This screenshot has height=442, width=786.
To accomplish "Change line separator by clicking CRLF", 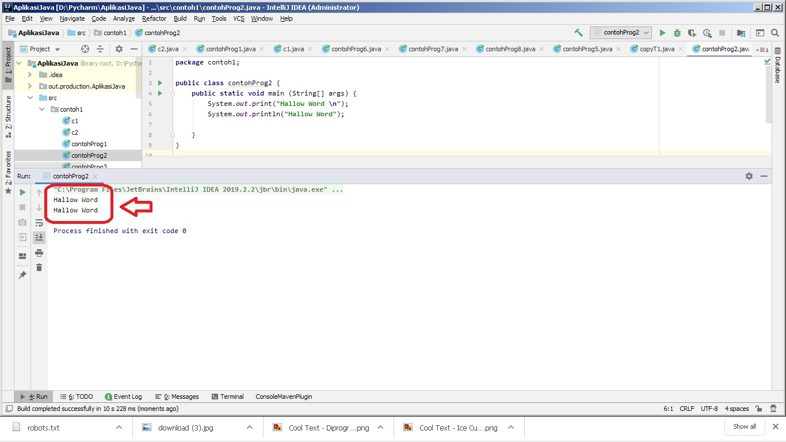I will pyautogui.click(x=686, y=409).
